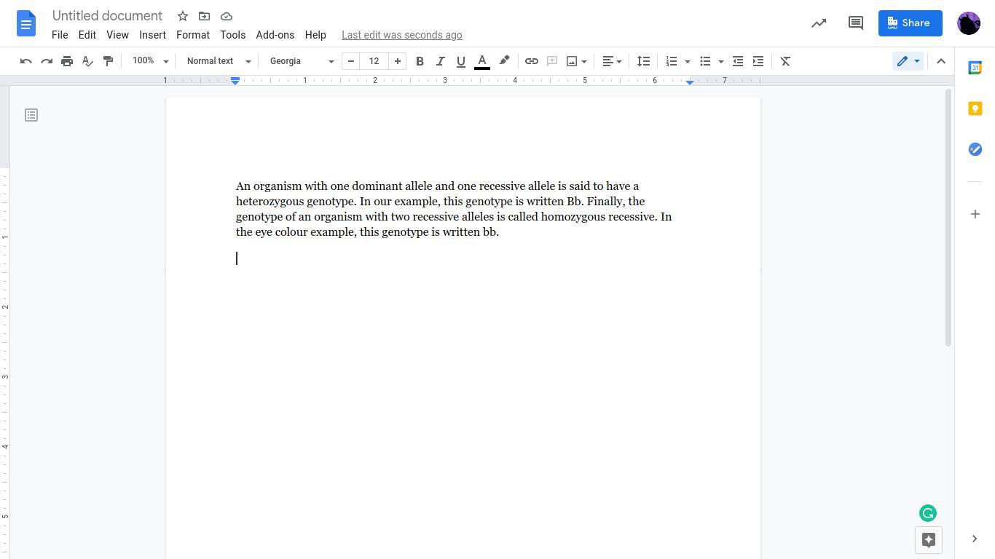
Task: Click the Print icon
Action: (x=67, y=61)
